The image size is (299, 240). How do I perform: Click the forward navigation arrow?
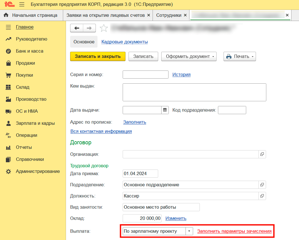89,28
